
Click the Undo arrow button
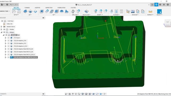(x=11, y=5)
